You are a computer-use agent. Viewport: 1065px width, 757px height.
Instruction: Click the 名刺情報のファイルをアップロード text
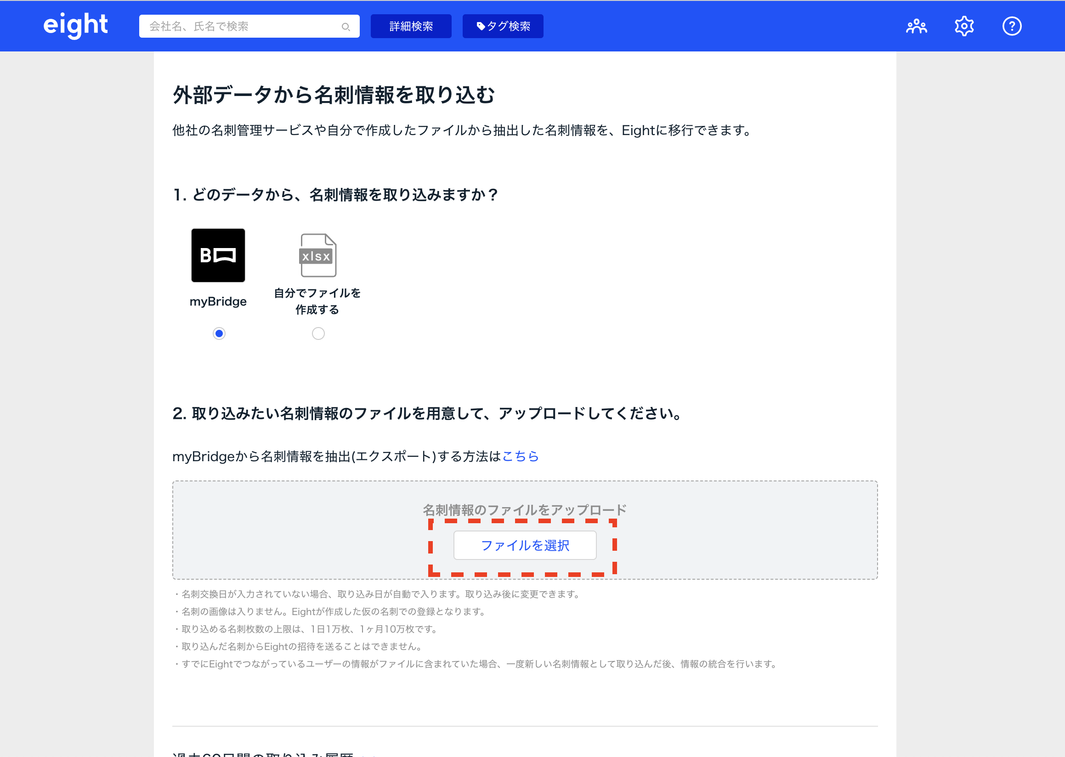pyautogui.click(x=525, y=509)
